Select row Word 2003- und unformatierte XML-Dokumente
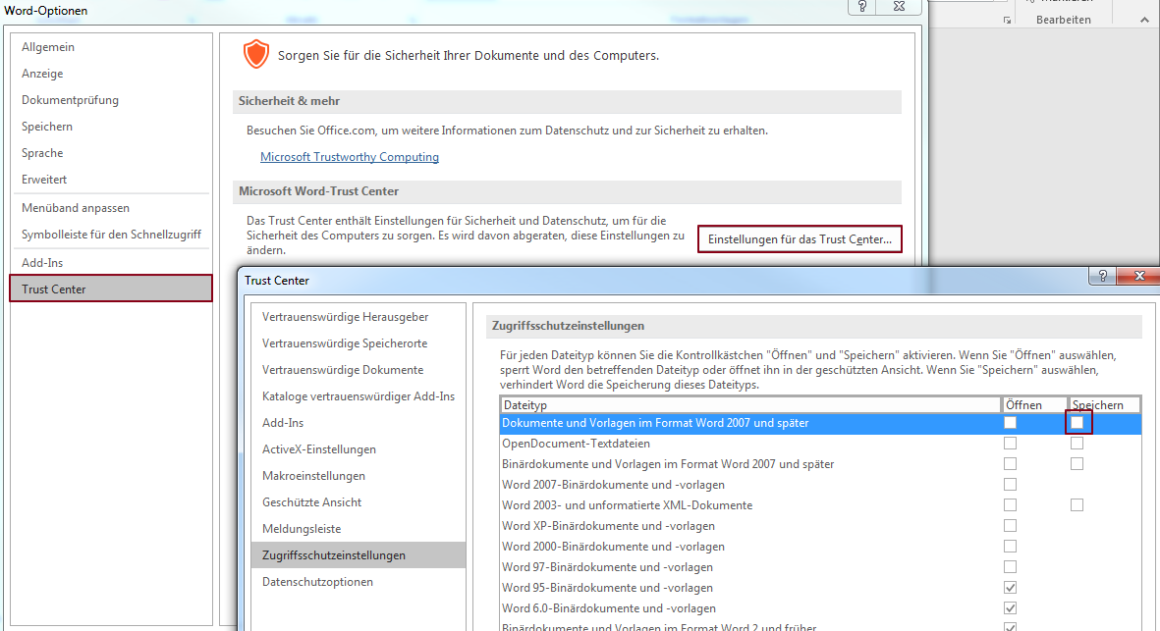 (820, 505)
